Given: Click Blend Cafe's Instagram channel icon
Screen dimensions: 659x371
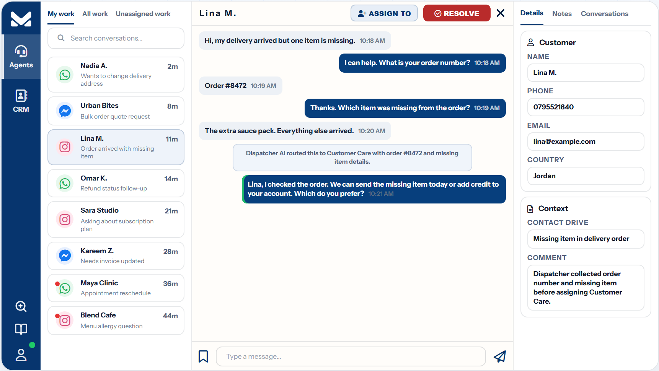Looking at the screenshot, I should point(65,320).
